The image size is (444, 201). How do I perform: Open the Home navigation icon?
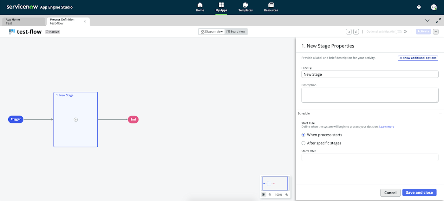click(x=200, y=7)
